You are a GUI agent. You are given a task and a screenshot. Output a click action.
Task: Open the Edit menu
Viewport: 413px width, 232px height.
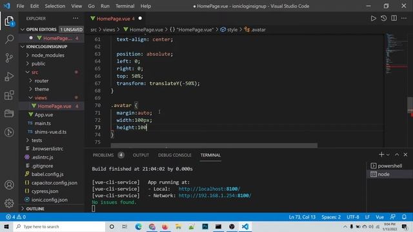point(34,6)
